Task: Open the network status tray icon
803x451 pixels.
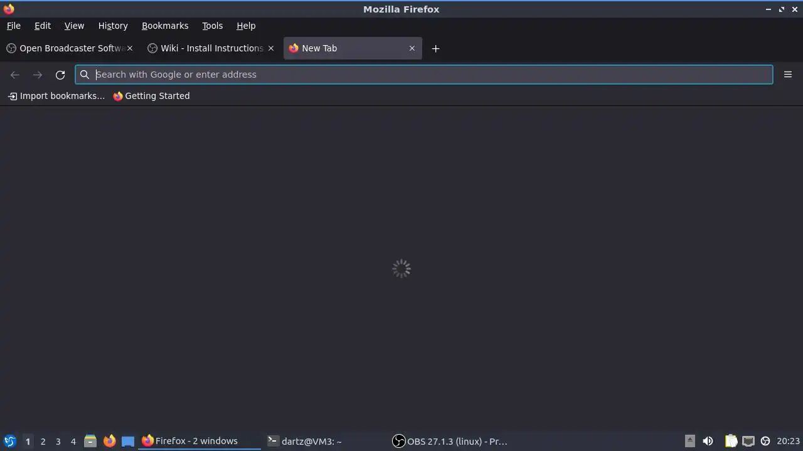Action: tap(748, 441)
